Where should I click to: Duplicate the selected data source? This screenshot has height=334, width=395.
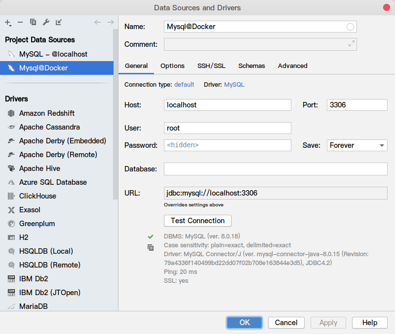pos(33,22)
